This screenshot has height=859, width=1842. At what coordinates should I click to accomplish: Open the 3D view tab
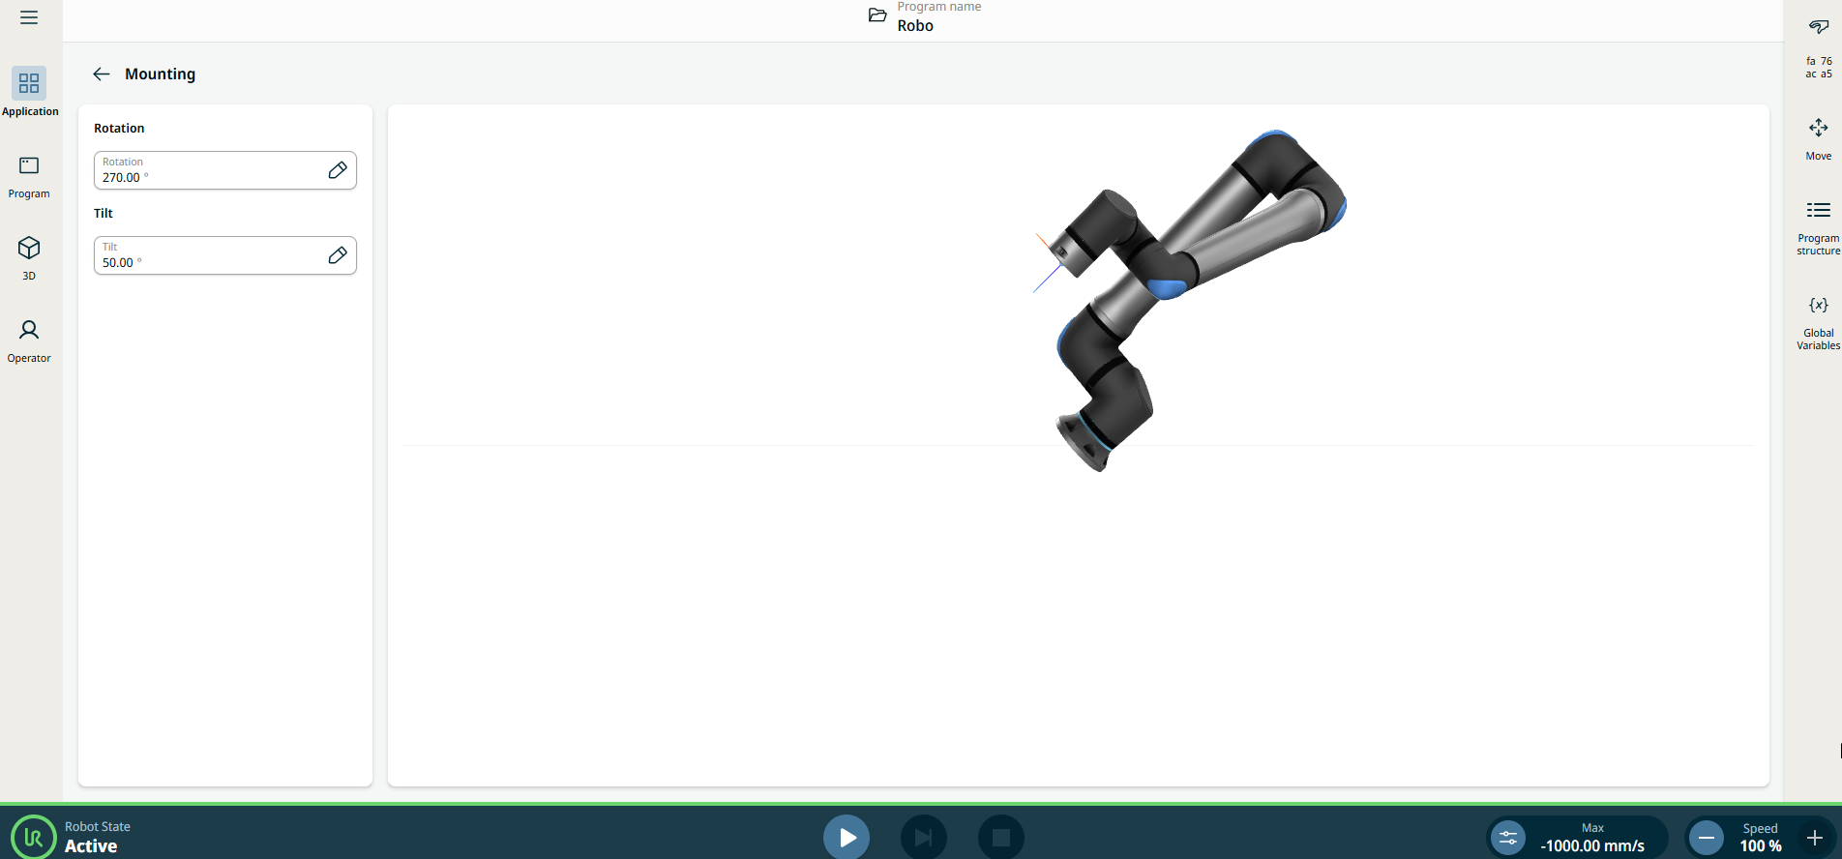29,257
